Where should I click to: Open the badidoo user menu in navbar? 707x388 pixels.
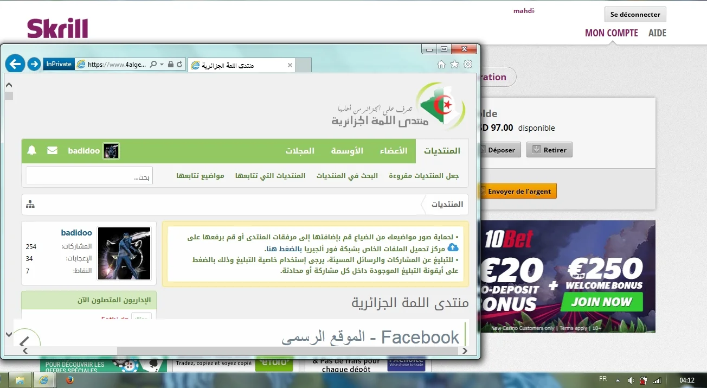click(93, 151)
